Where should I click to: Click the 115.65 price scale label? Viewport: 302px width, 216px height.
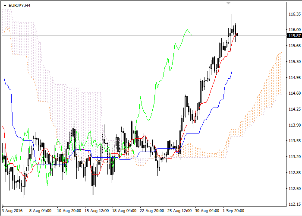tap(295, 46)
